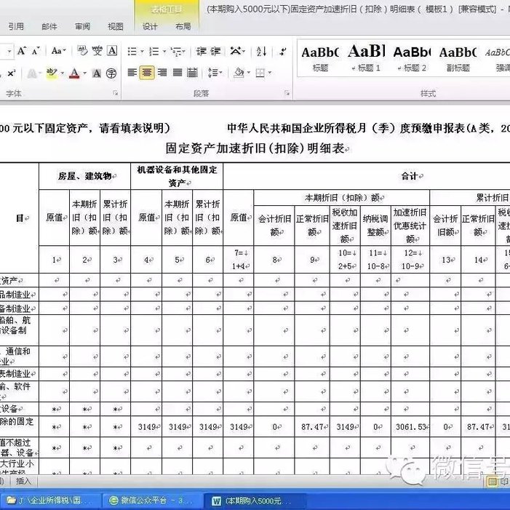The width and height of the screenshot is (510, 510).
Task: Open the 设计 table tools tab
Action: 150,26
